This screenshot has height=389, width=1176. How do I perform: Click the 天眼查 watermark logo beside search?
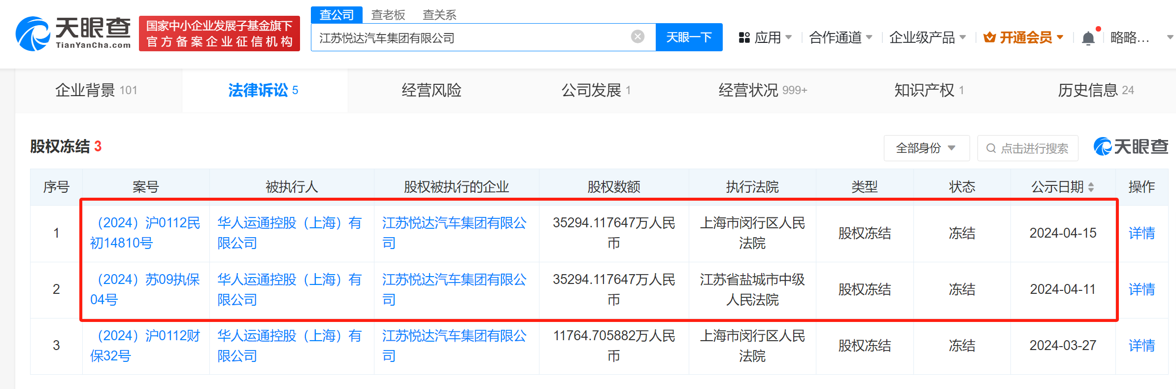(1131, 147)
